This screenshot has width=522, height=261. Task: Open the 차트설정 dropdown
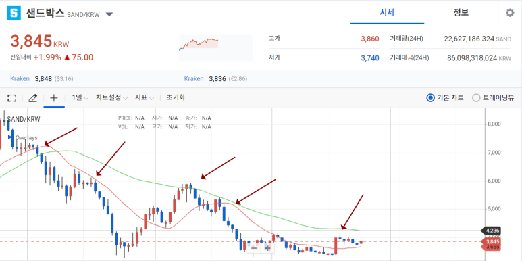coord(112,98)
